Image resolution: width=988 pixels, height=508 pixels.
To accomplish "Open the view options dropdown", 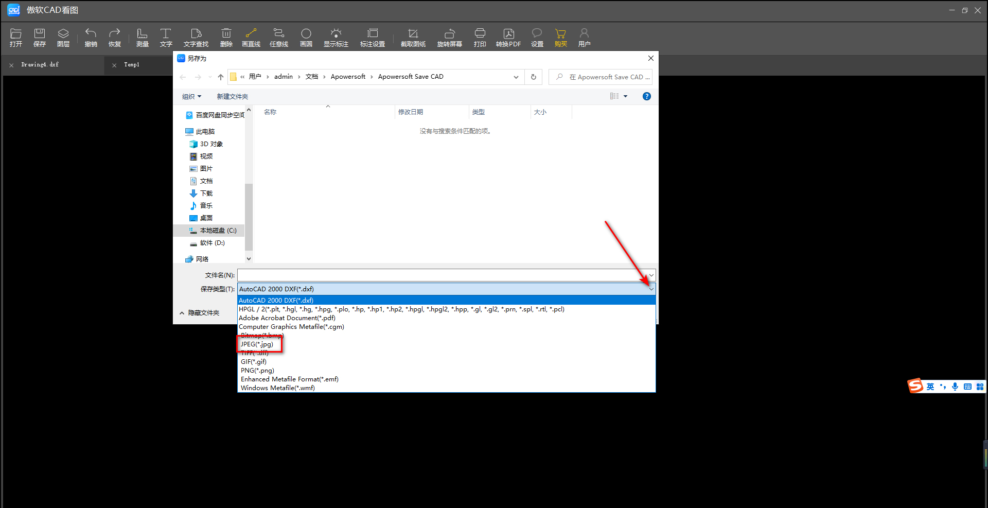I will [626, 96].
